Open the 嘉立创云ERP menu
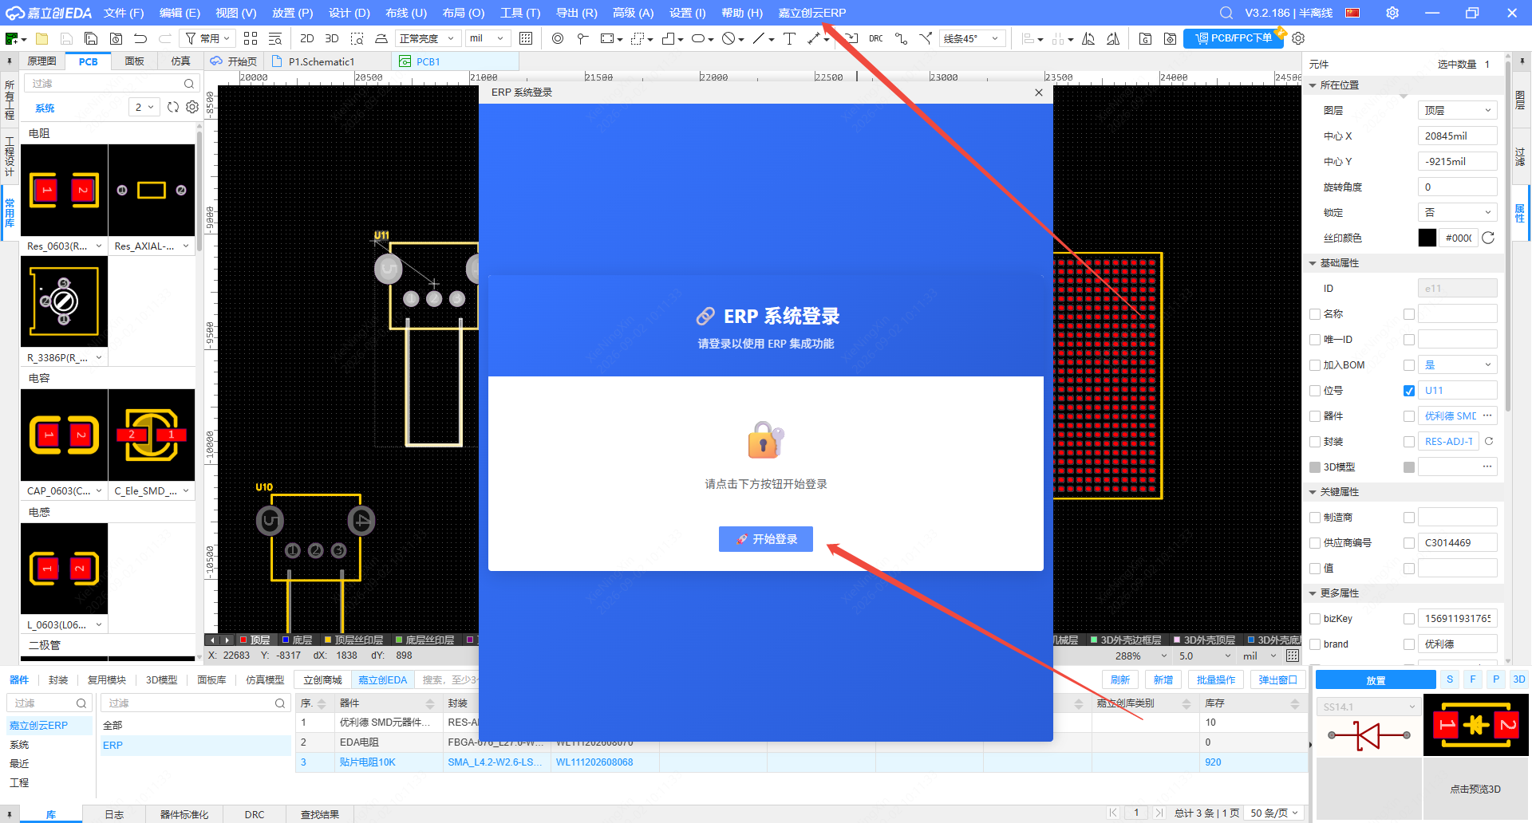1532x823 pixels. (x=812, y=13)
